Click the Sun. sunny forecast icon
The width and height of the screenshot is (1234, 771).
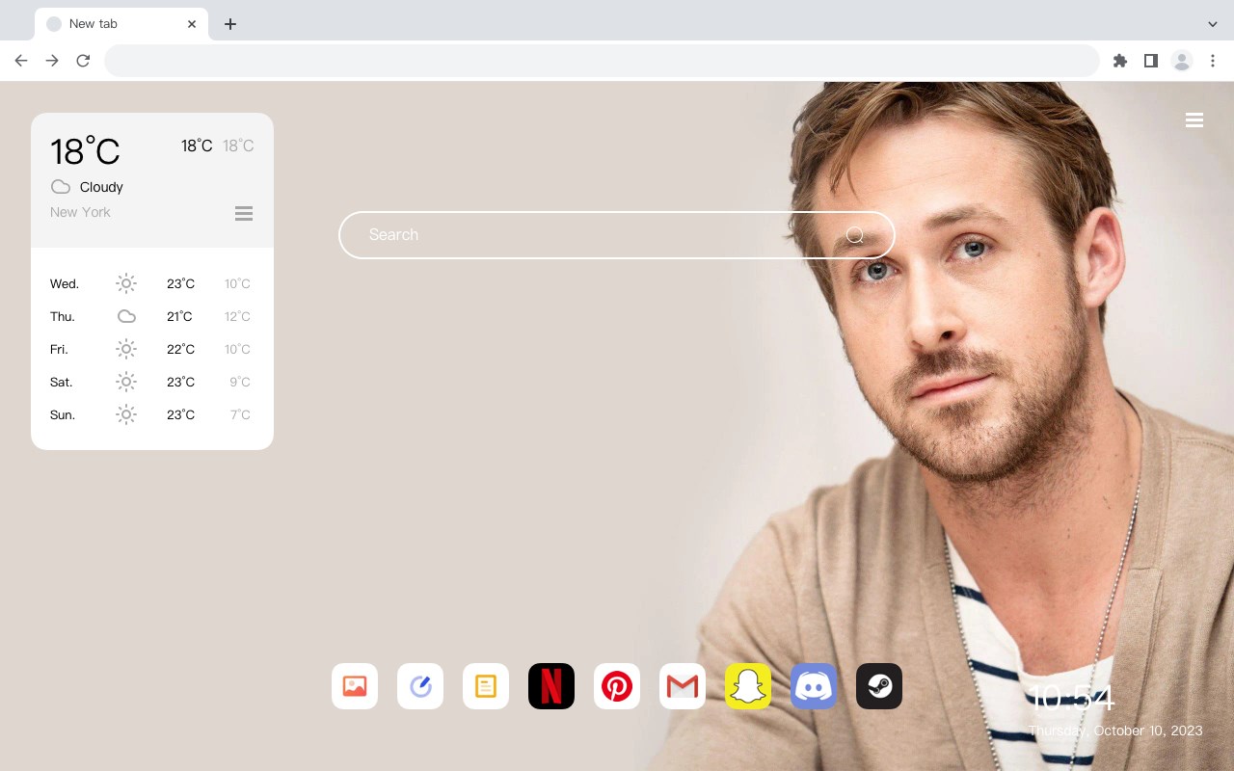pos(126,414)
